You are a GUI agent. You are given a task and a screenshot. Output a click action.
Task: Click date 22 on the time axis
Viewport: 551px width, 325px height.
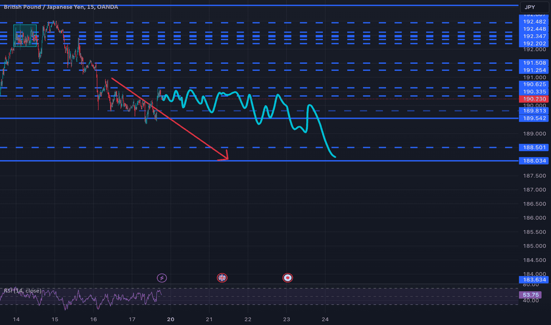(248, 319)
